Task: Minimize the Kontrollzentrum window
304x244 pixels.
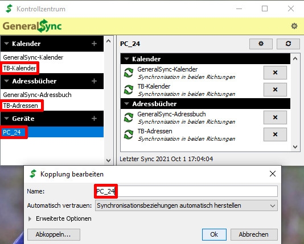Action: (239, 9)
